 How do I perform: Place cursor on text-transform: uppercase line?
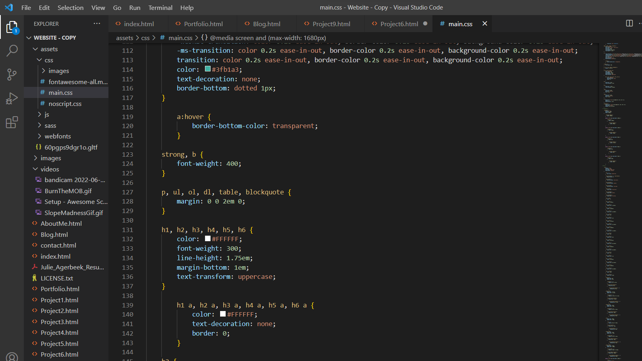click(x=226, y=277)
